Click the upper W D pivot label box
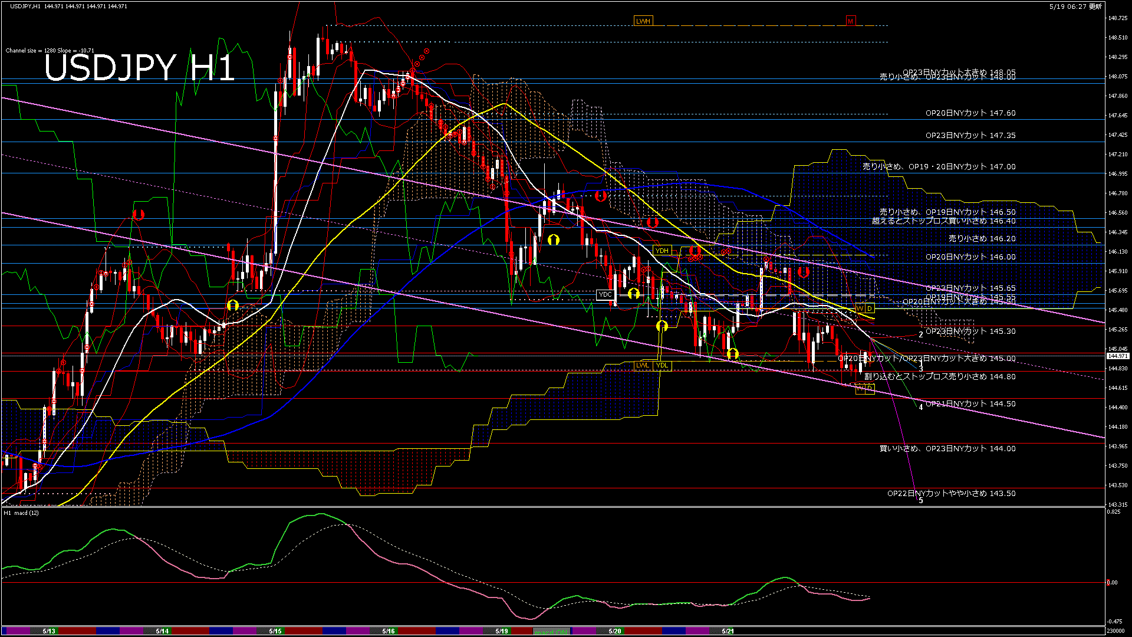 (865, 308)
